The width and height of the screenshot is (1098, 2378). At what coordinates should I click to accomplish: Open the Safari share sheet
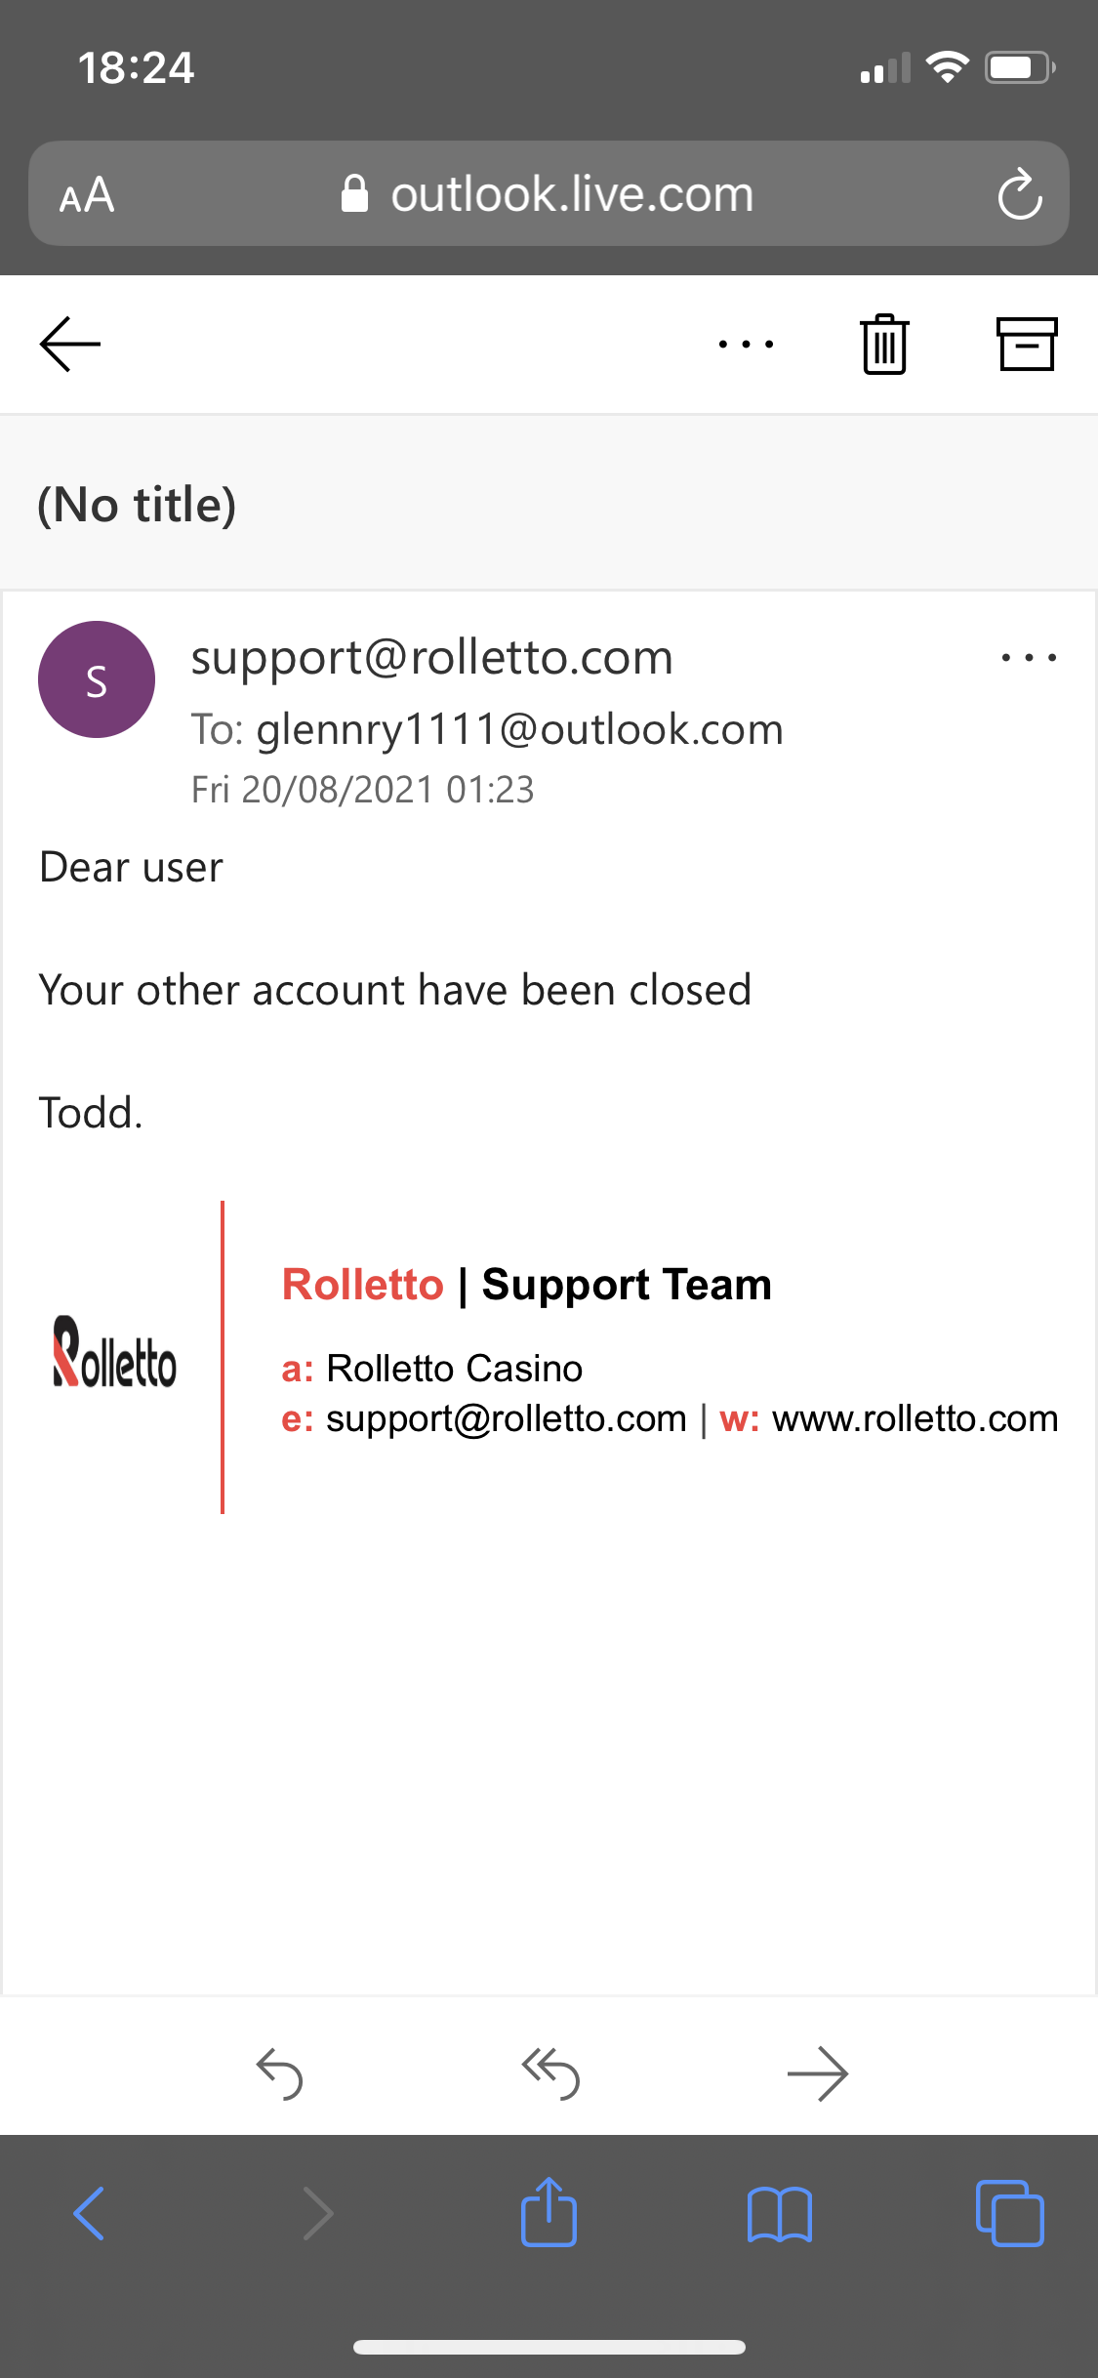point(549,2213)
